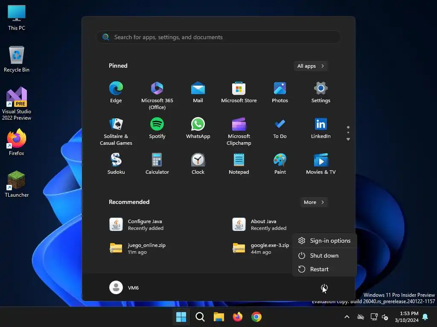Click the power button icon
Screen dimensions: 437x327
324,287
